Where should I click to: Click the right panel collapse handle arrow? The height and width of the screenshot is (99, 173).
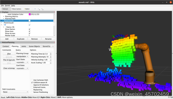tap(172, 53)
